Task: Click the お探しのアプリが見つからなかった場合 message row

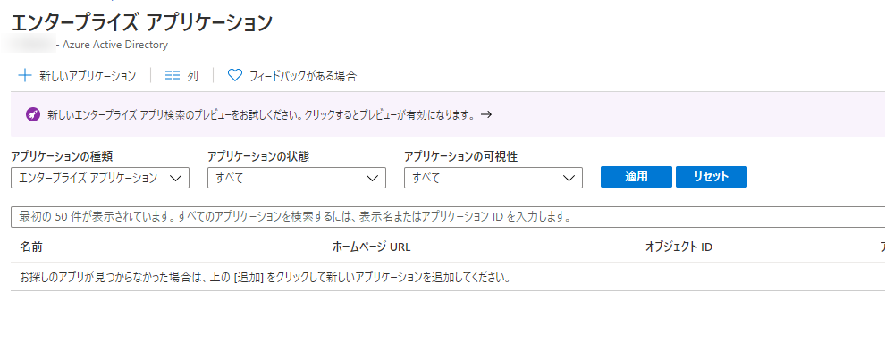Action: coord(448,278)
